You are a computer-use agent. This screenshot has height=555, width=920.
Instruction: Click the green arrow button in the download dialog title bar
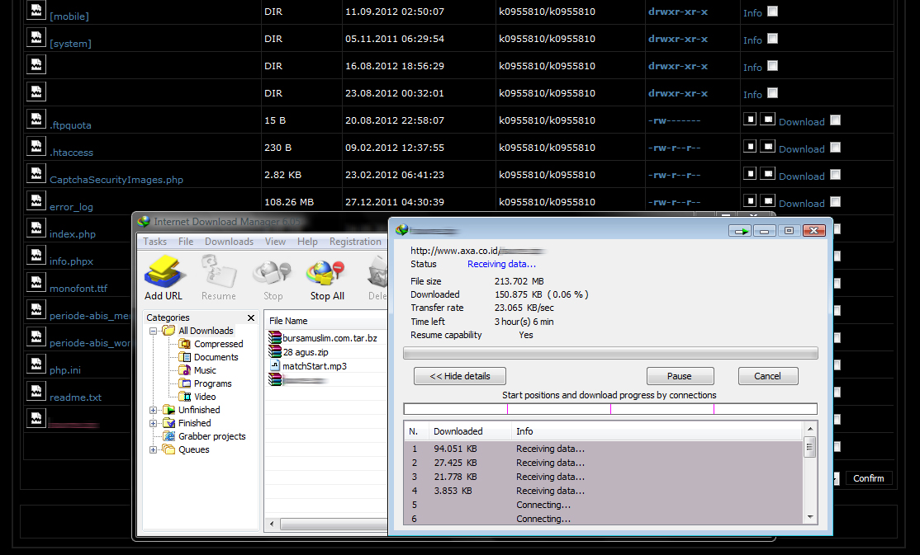click(740, 231)
